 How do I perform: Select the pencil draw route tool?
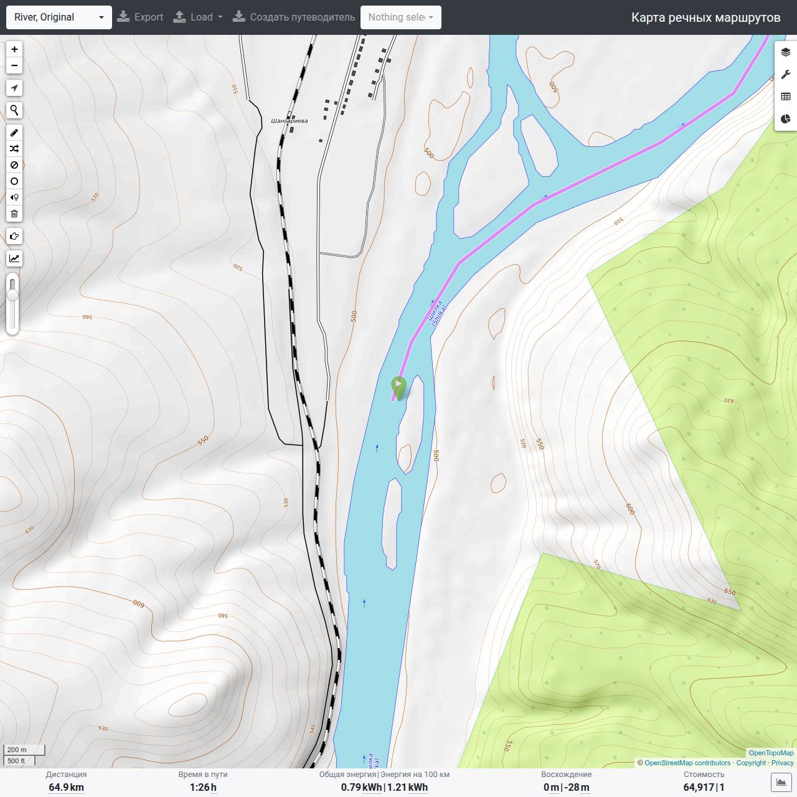coord(14,133)
